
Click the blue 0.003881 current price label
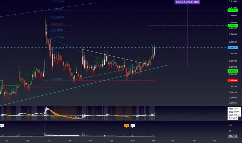click(x=233, y=48)
